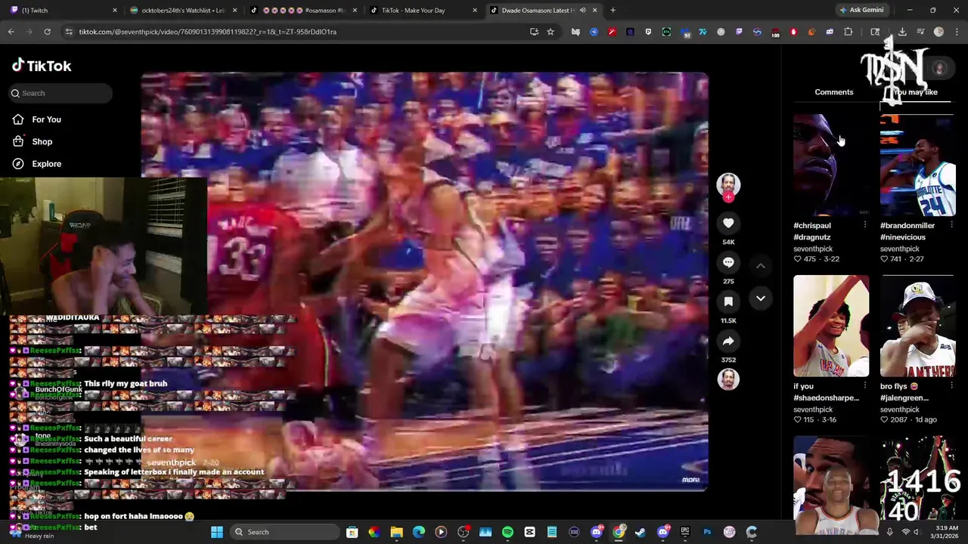This screenshot has height=544, width=968.
Task: Open Spotify from the taskbar
Action: [x=507, y=532]
